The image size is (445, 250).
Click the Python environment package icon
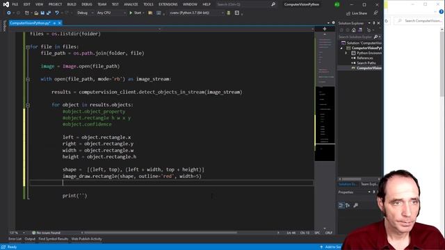(x=229, y=12)
